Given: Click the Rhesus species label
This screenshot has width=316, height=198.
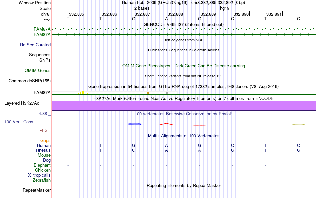Looking at the screenshot, I should click(43, 150).
